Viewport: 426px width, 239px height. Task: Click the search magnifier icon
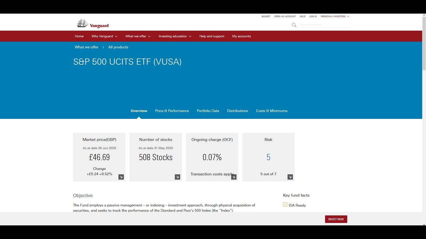(294, 25)
